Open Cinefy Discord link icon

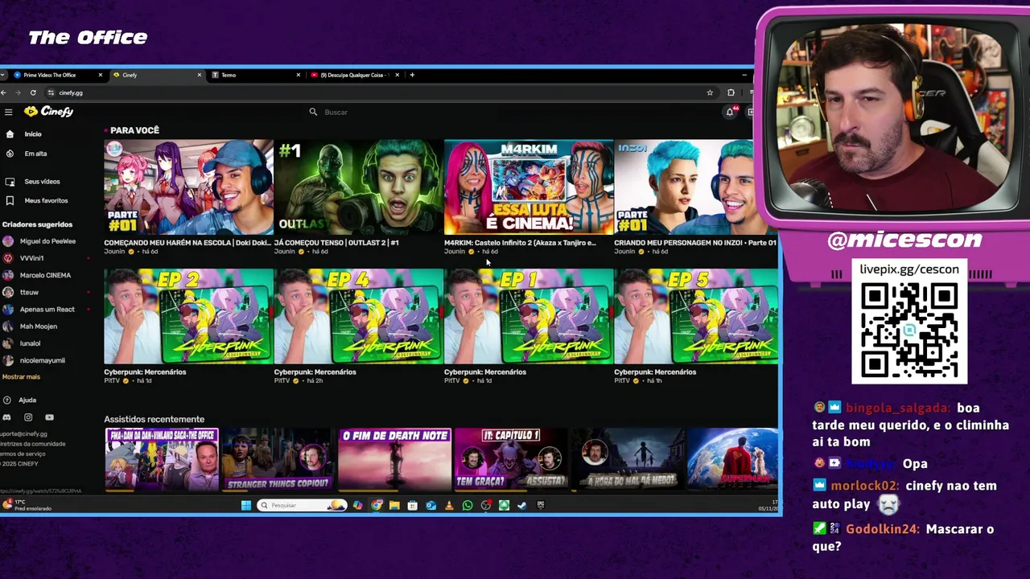point(6,417)
